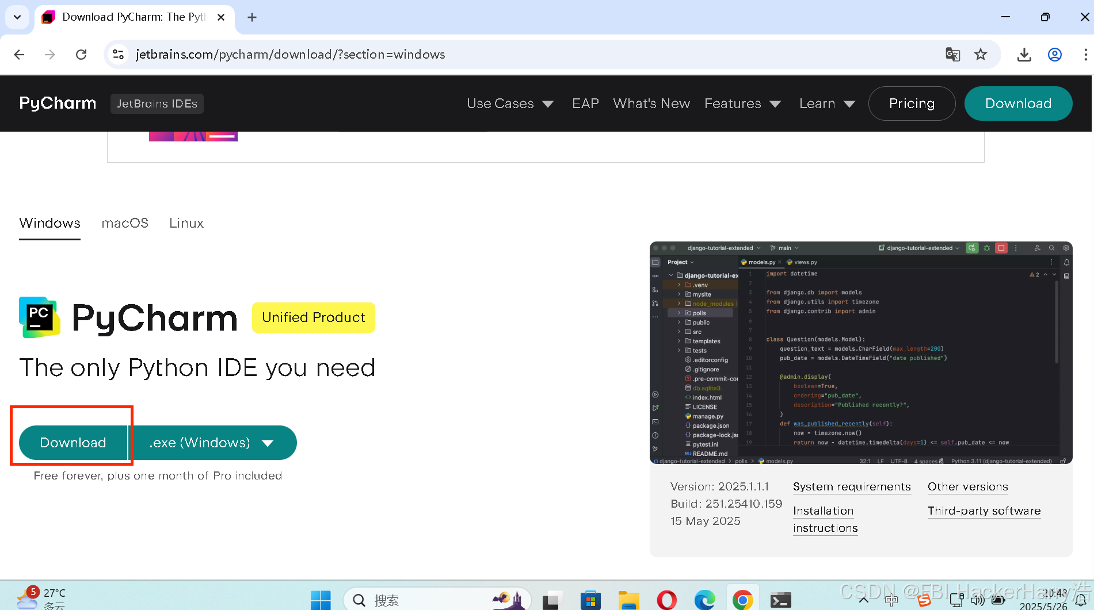Open Microsoft Store from the taskbar

(590, 600)
